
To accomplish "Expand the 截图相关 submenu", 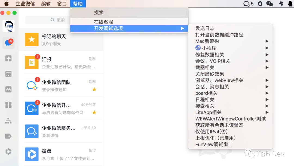I will pyautogui.click(x=231, y=67).
